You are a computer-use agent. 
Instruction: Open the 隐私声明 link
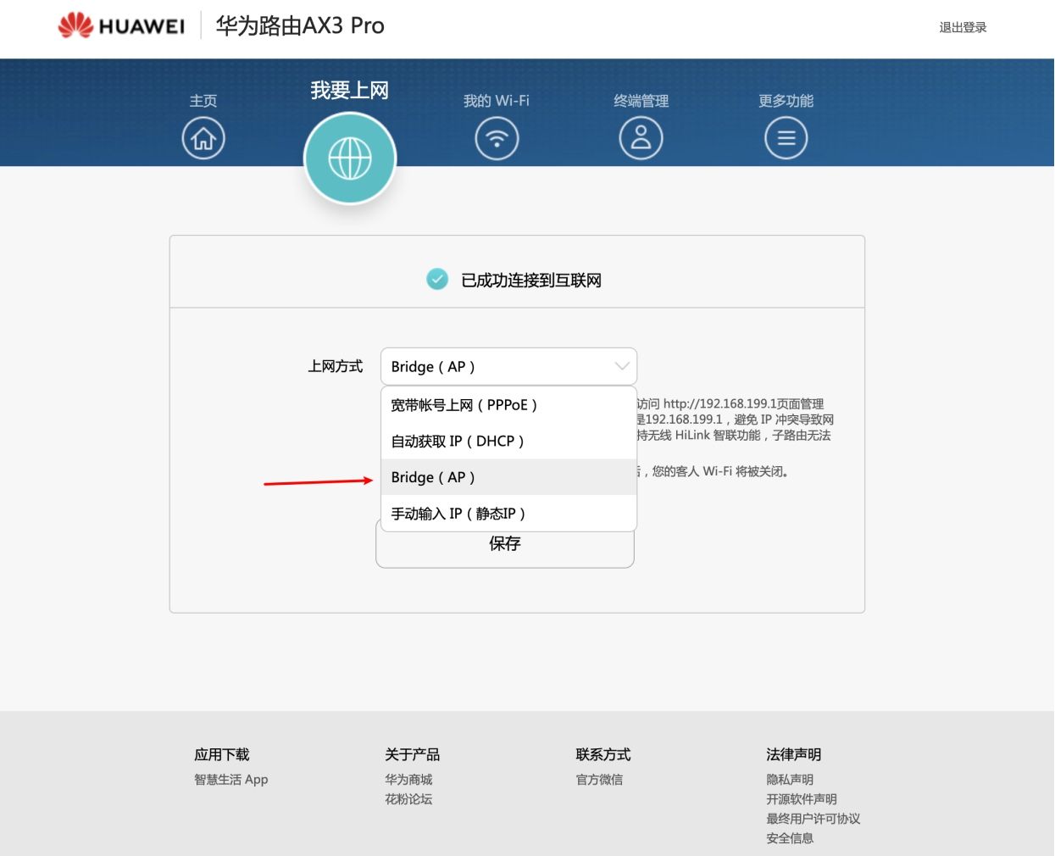790,780
